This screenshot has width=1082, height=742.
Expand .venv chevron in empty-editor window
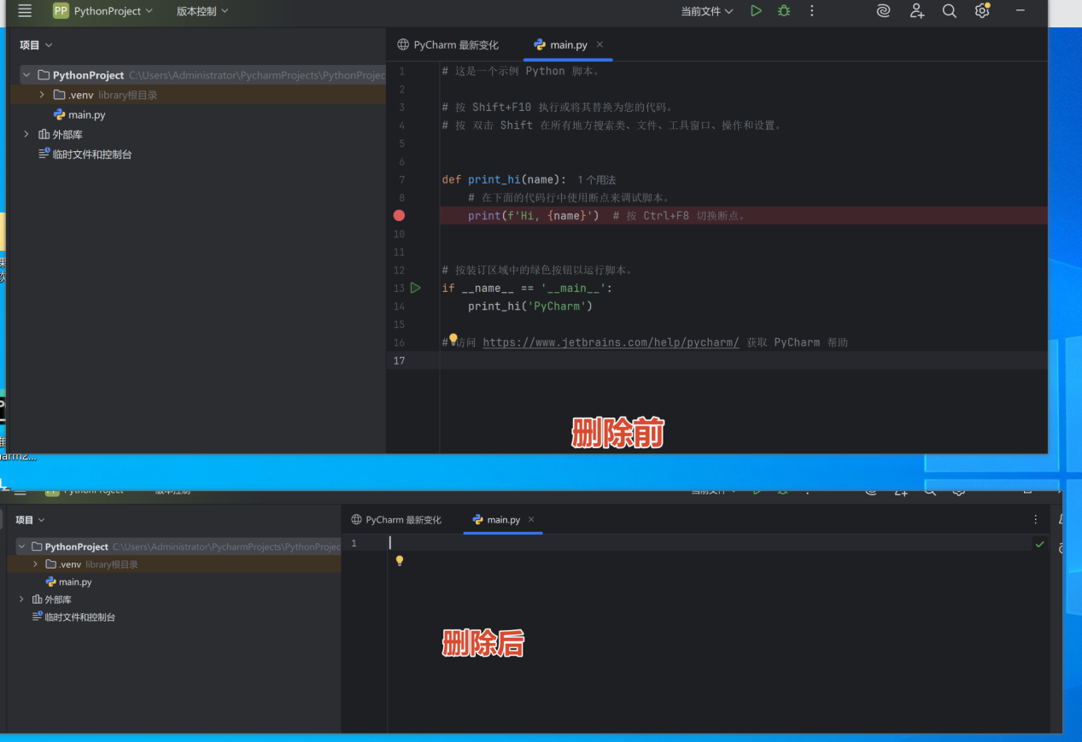pos(35,564)
